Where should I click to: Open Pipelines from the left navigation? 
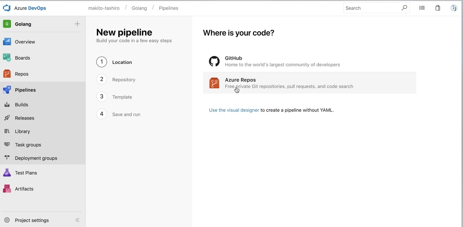tap(25, 90)
